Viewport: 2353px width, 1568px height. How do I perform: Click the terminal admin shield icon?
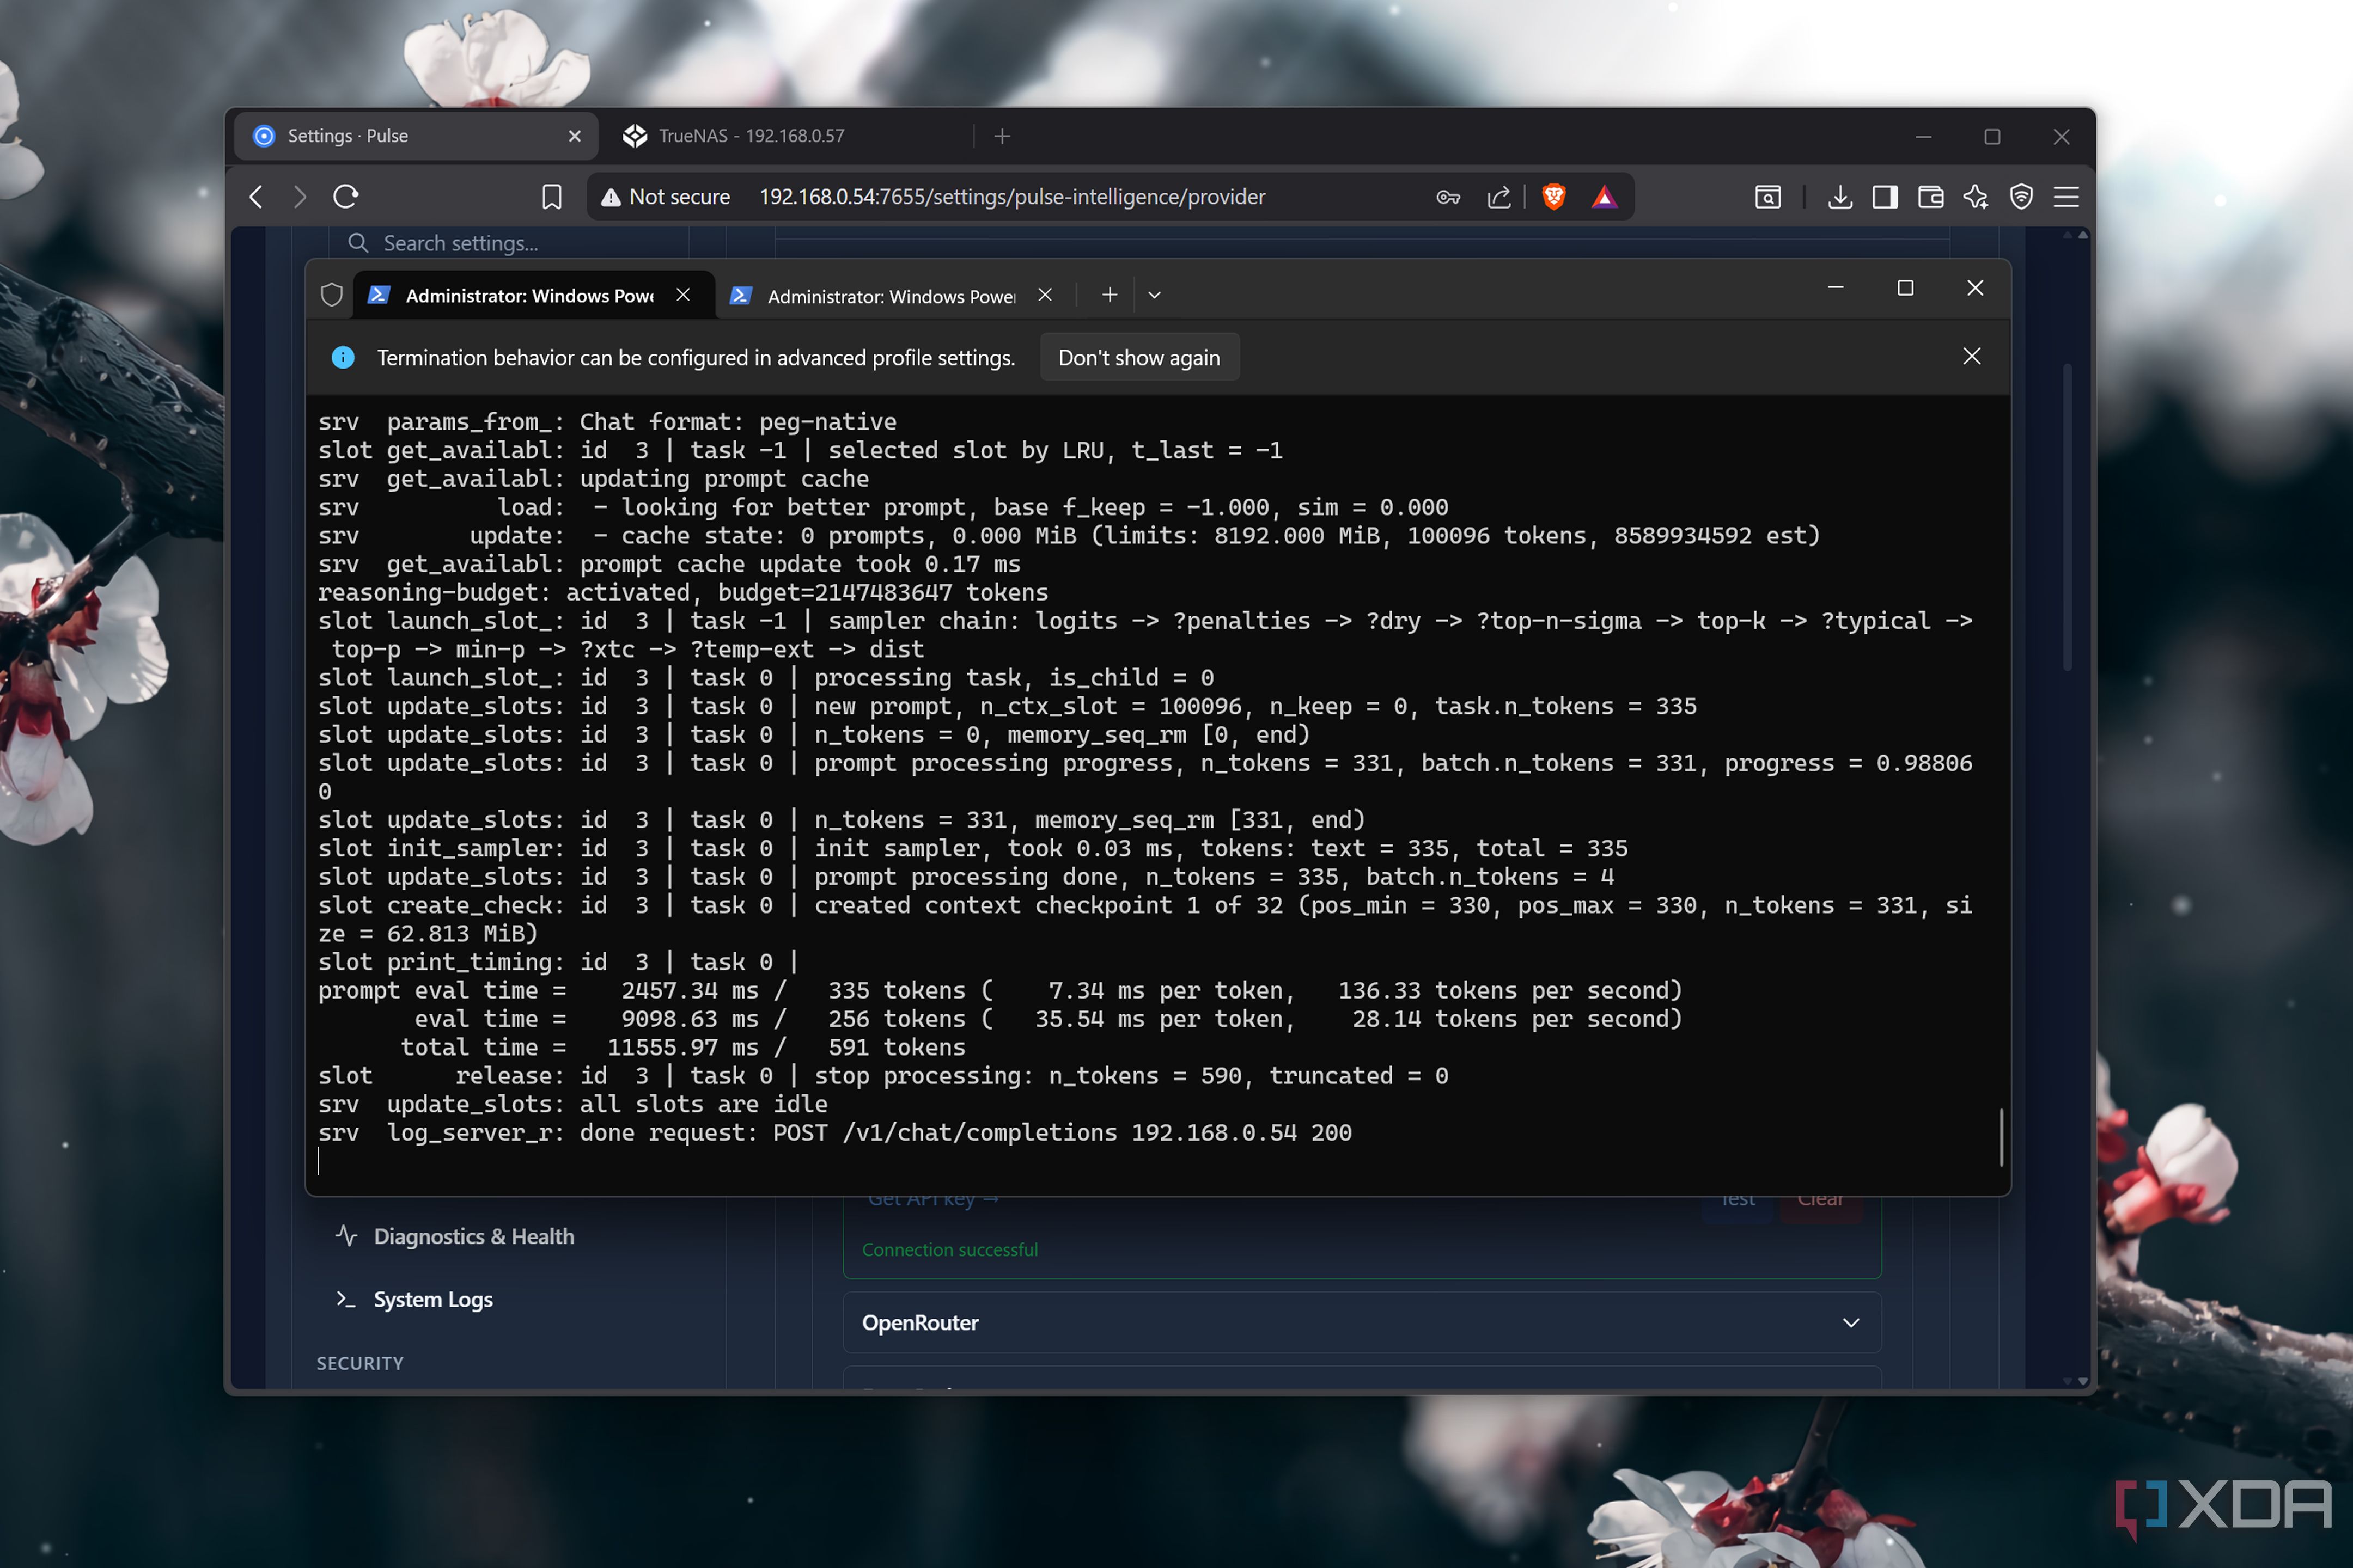[x=331, y=295]
